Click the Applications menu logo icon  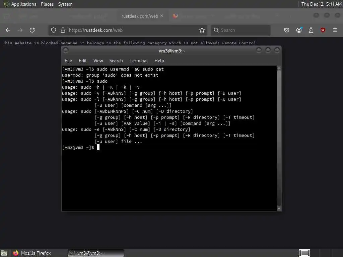pos(6,4)
